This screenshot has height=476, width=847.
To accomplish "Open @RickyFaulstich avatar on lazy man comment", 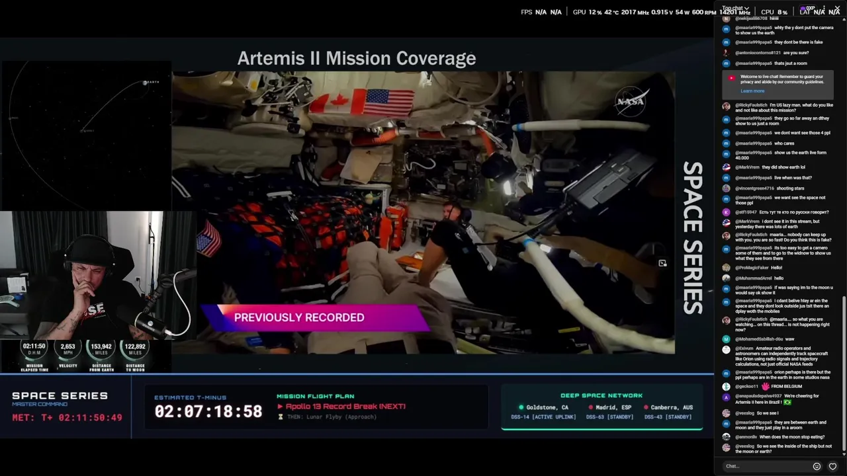I will tap(726, 106).
